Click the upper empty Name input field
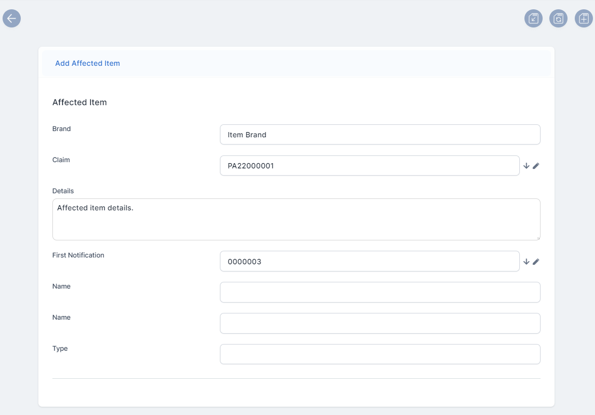Image resolution: width=595 pixels, height=415 pixels. pos(380,292)
